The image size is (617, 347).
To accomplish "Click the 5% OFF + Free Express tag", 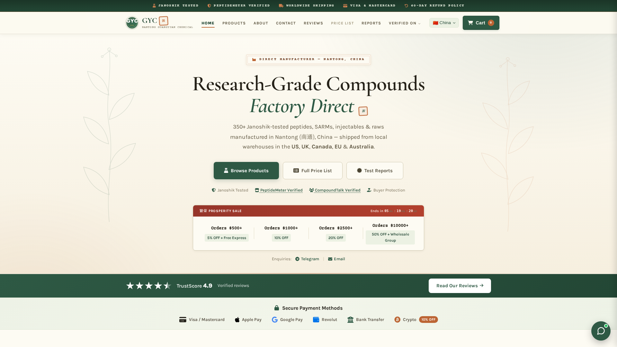I will click(227, 238).
